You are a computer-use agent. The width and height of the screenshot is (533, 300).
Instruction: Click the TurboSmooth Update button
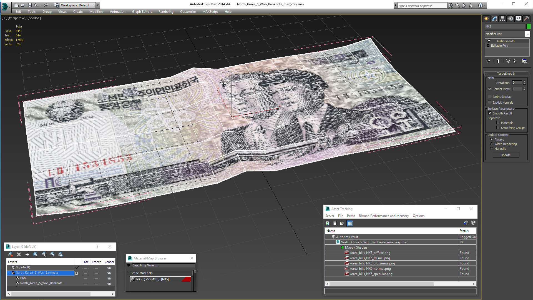click(506, 155)
